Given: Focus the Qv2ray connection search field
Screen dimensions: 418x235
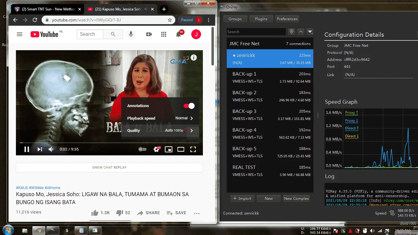Looking at the screenshot, I should click(256, 32).
